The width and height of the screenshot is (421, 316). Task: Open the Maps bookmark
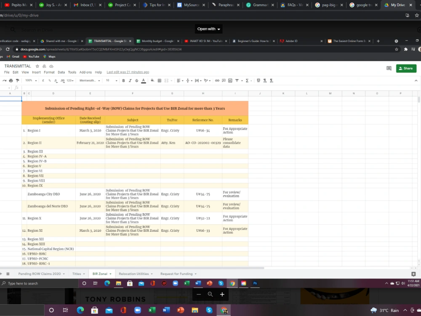click(49, 57)
